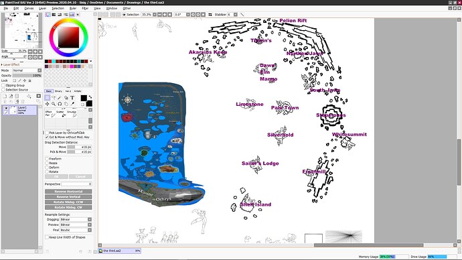Select the Rotate view tool
This screenshot has width=462, height=260.
tap(60, 104)
